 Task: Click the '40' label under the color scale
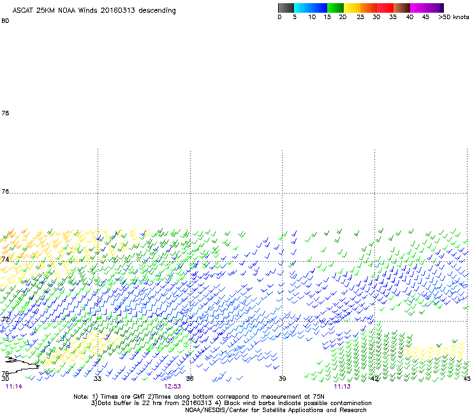coord(409,17)
